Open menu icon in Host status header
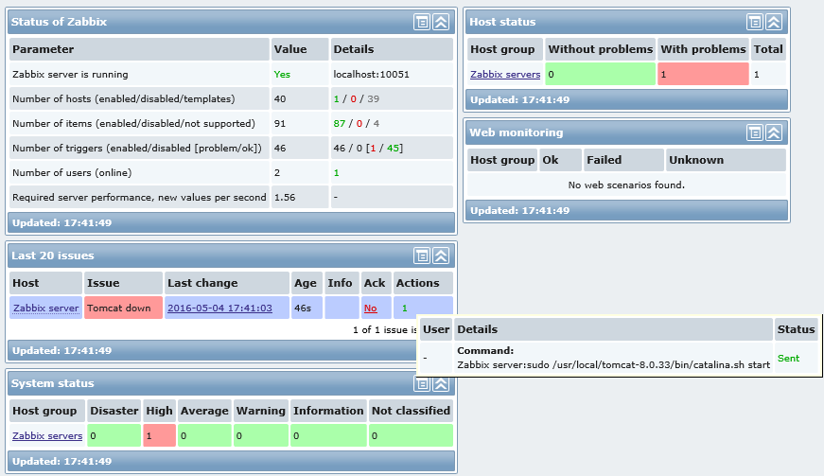Screen dimensions: 824x476 pyautogui.click(x=755, y=22)
